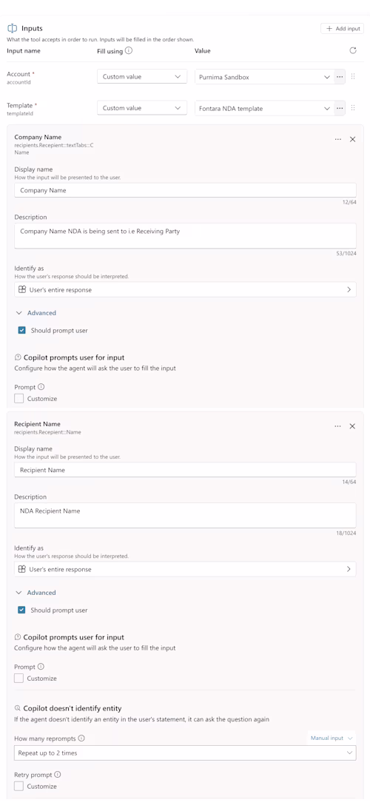Click the info icon next to Fill using
The image size is (370, 811).
(x=129, y=50)
